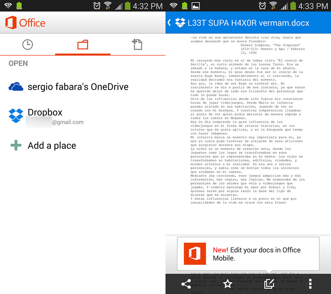Tap the green plus icon
Screen dimensions: 331x294
click(16, 145)
